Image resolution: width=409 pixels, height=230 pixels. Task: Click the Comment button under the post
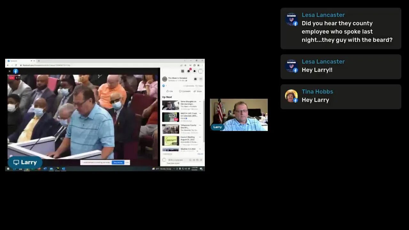pos(185,91)
